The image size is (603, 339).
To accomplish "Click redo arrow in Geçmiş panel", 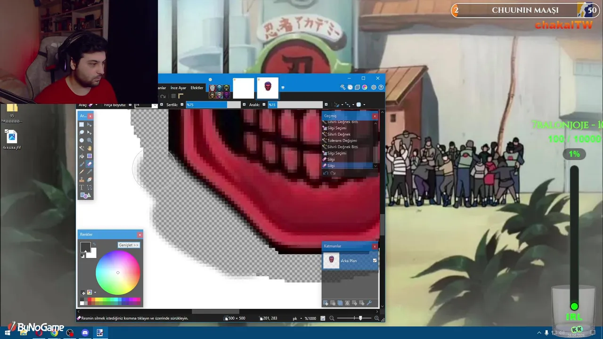I will pos(333,173).
